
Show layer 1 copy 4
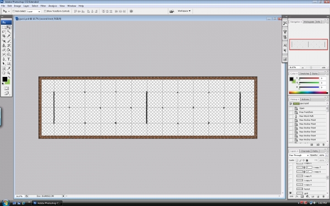[x=290, y=180]
